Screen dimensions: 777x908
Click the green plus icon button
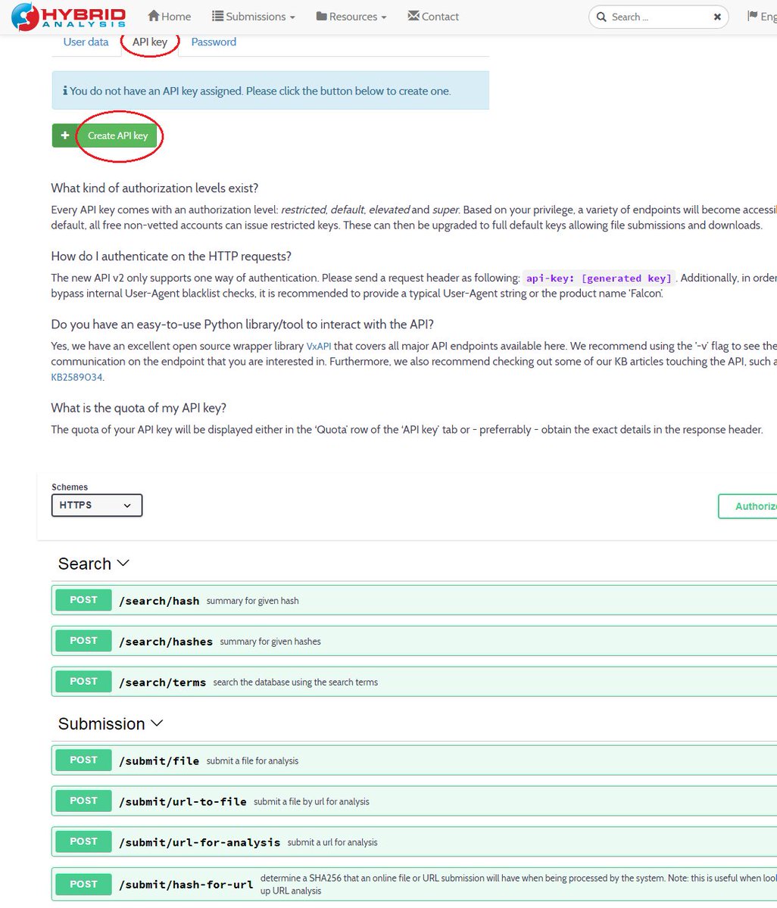pyautogui.click(x=65, y=135)
